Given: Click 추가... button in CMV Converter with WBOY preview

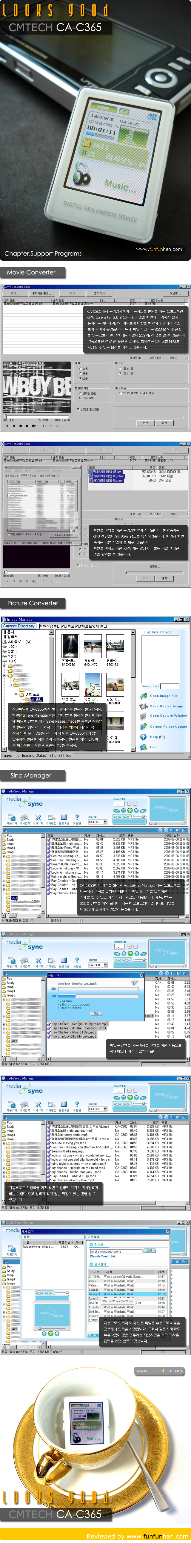Looking at the screenshot, I should (15, 294).
